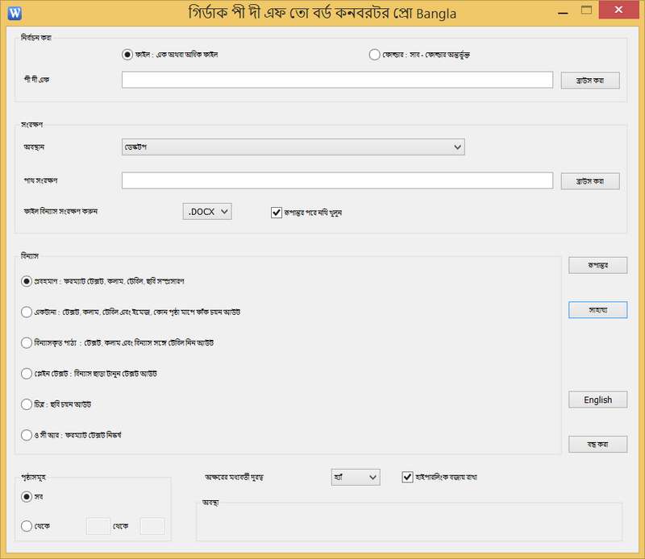
Task: Open help with the সাহায্য button
Action: coord(597,310)
